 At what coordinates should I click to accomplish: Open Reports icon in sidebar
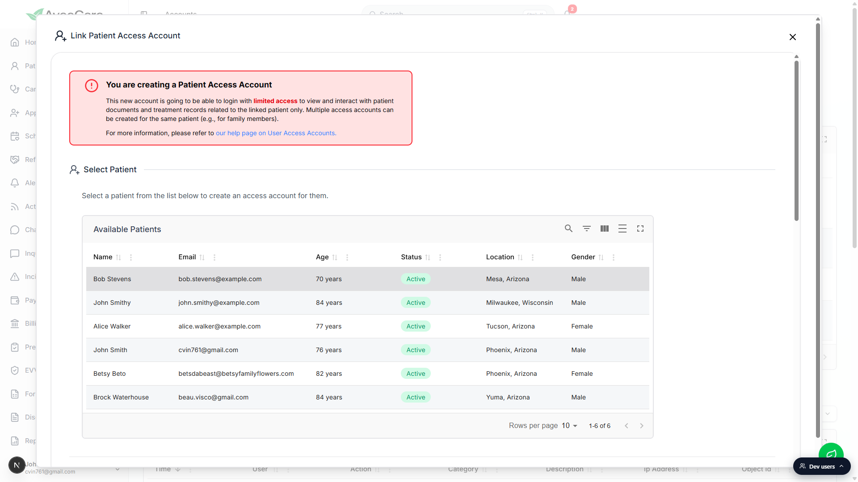[15, 441]
